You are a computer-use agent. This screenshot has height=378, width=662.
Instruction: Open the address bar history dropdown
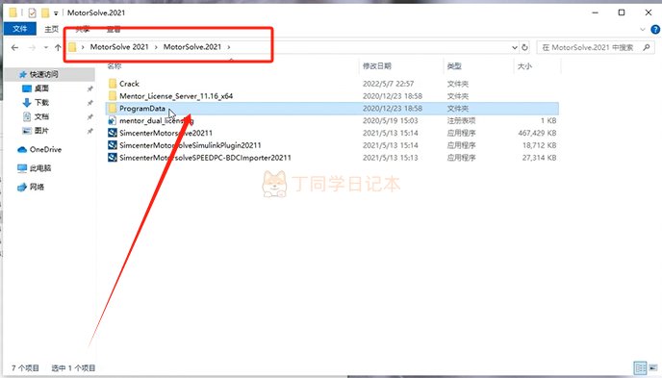[515, 47]
